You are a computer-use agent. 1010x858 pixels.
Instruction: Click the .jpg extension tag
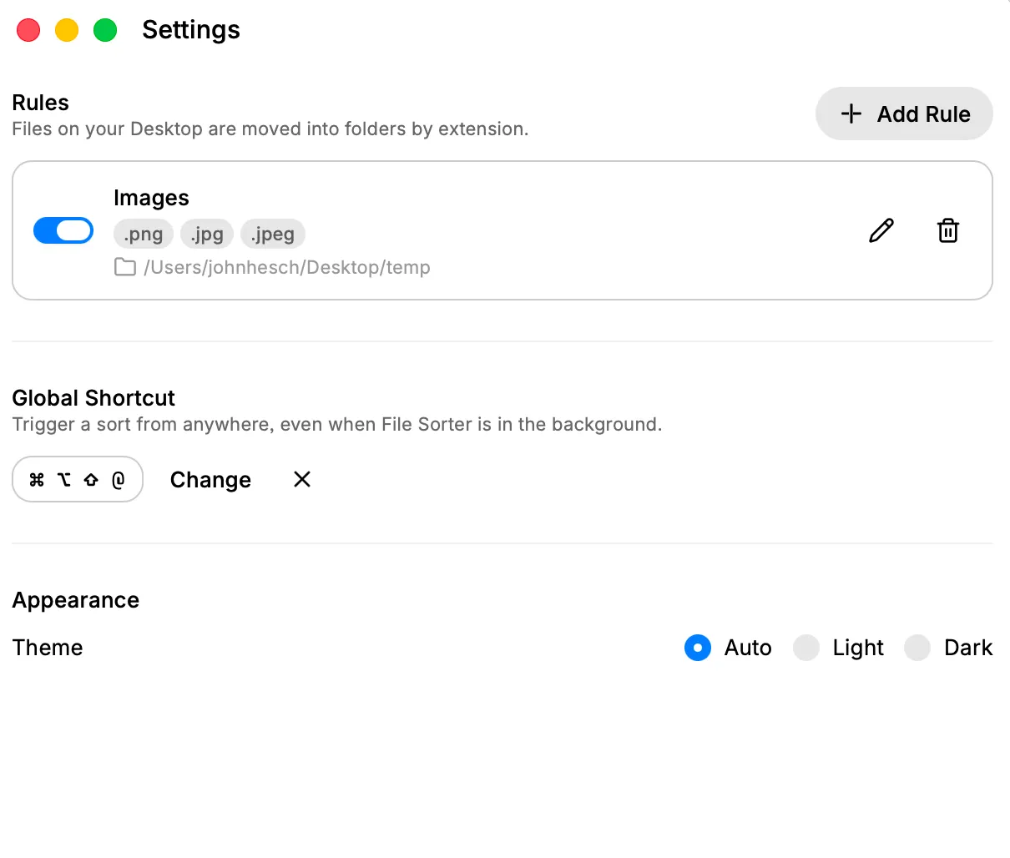(x=207, y=235)
